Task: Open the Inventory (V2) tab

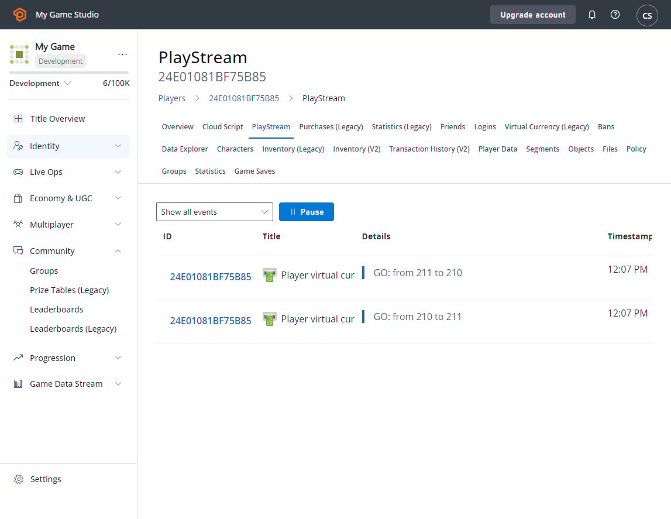Action: (356, 149)
